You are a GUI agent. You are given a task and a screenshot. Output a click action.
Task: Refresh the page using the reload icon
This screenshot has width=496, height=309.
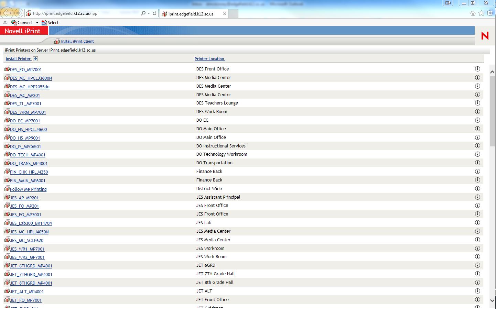tap(154, 13)
